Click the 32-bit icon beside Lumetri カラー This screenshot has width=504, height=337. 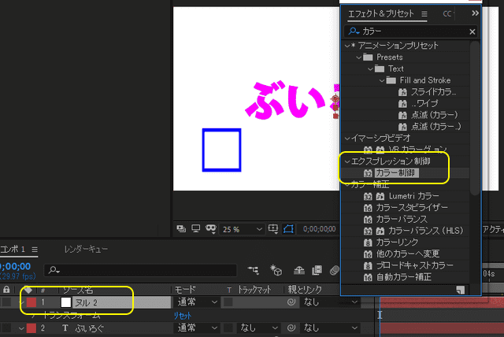click(x=368, y=196)
